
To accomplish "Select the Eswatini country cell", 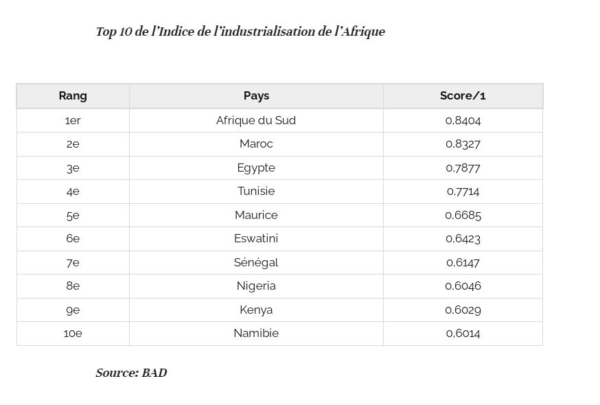I will [x=256, y=238].
